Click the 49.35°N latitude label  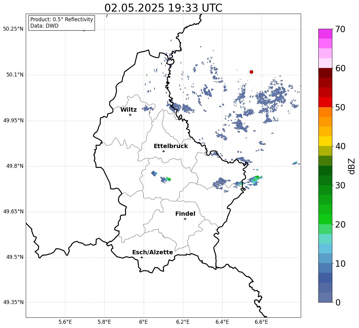pos(13,302)
